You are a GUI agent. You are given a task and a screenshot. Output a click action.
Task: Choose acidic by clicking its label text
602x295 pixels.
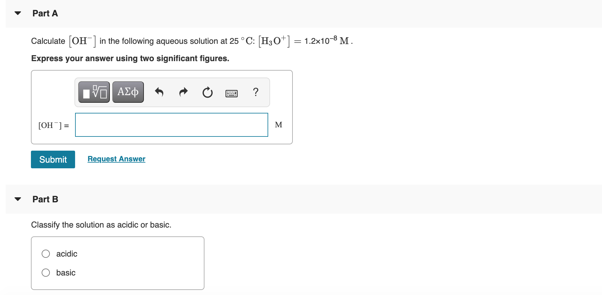[x=67, y=253]
